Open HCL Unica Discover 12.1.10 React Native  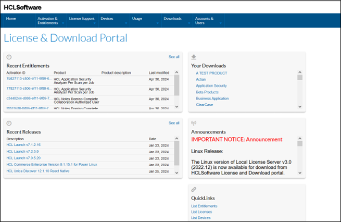(38, 171)
